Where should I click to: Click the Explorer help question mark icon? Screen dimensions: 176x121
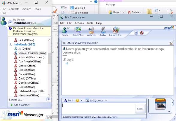point(96,2)
